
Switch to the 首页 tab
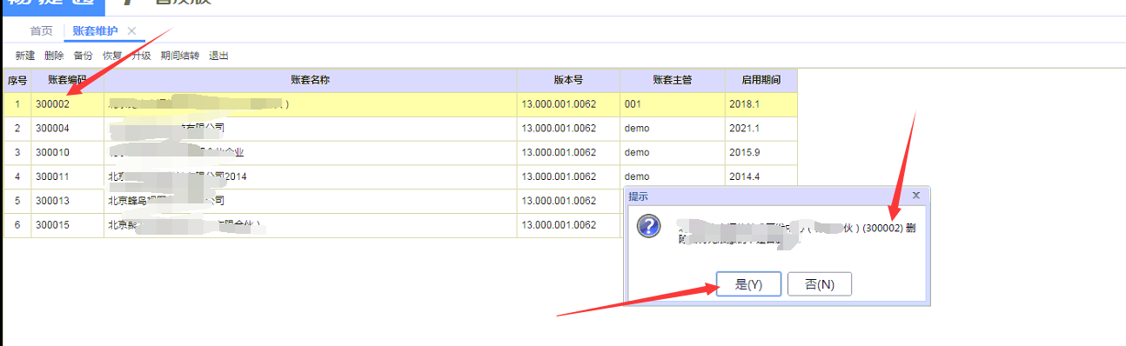[x=41, y=31]
